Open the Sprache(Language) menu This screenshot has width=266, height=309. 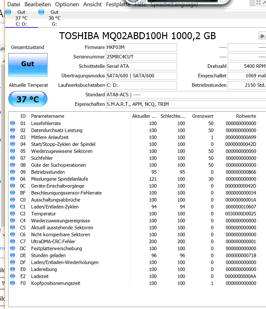pyautogui.click(x=174, y=4)
